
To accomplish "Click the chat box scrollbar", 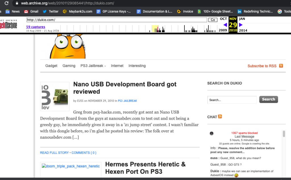I will click(x=284, y=134).
